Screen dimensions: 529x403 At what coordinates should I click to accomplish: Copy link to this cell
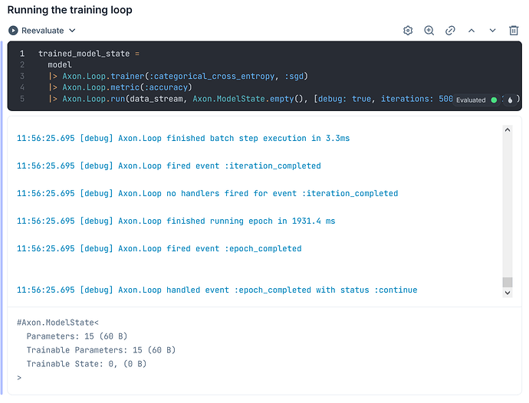(x=451, y=31)
